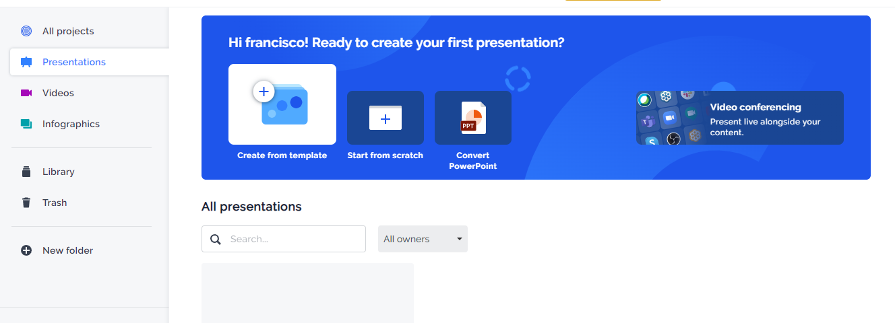The height and width of the screenshot is (323, 895).
Task: Click the greeting headline text
Action: tap(396, 43)
